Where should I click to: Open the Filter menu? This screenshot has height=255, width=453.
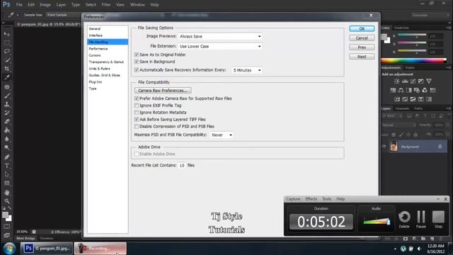click(106, 5)
